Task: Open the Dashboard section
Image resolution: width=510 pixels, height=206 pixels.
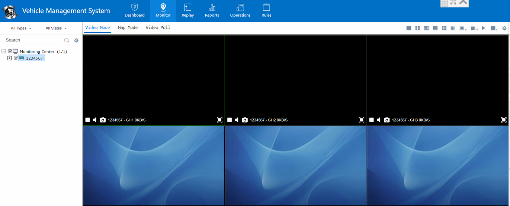Action: (x=135, y=11)
